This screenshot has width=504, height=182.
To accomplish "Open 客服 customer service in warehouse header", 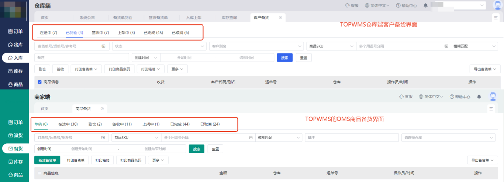I will (352, 6).
